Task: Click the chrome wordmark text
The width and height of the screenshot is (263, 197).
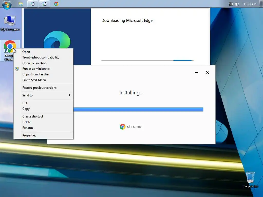Action: pyautogui.click(x=134, y=126)
